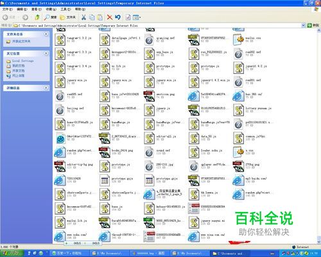Open the address bar dropdown arrow
The height and width of the screenshot is (257, 321).
303,26
